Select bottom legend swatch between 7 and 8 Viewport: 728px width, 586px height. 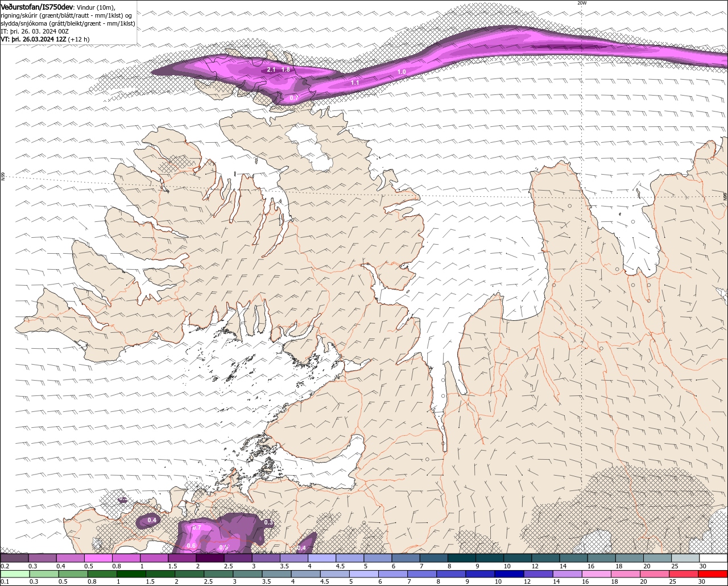pyautogui.click(x=422, y=573)
